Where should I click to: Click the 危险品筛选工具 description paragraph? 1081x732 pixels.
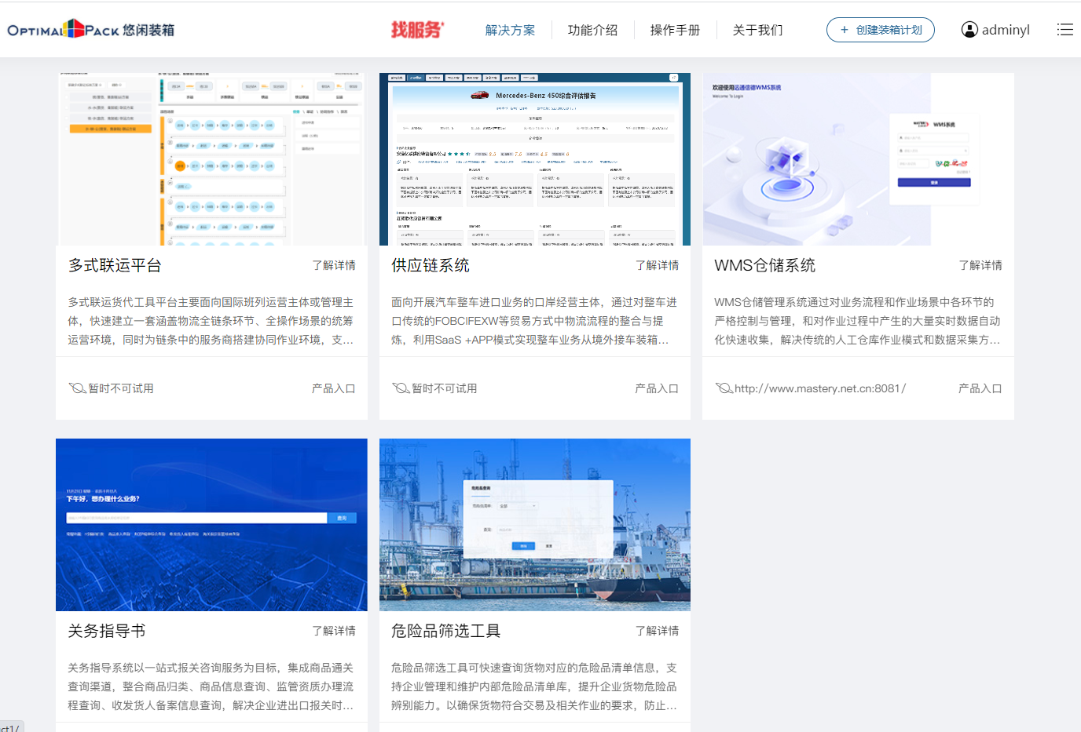[534, 686]
